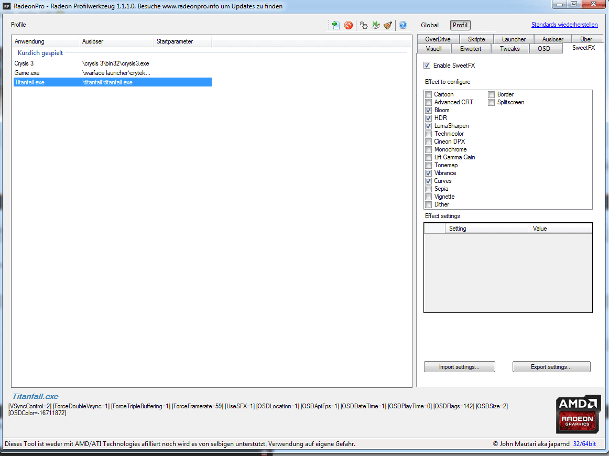Click the gear and chip settings icon
The width and height of the screenshot is (609, 456).
364,25
